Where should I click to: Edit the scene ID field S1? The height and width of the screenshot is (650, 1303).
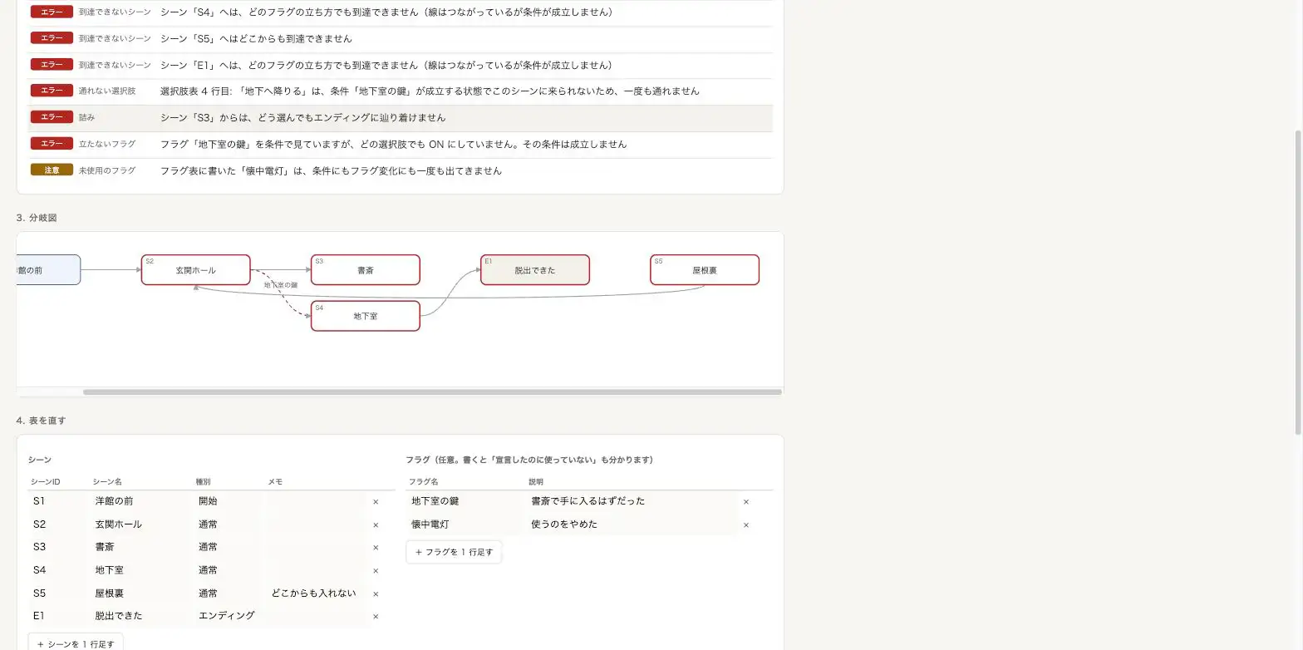point(57,501)
